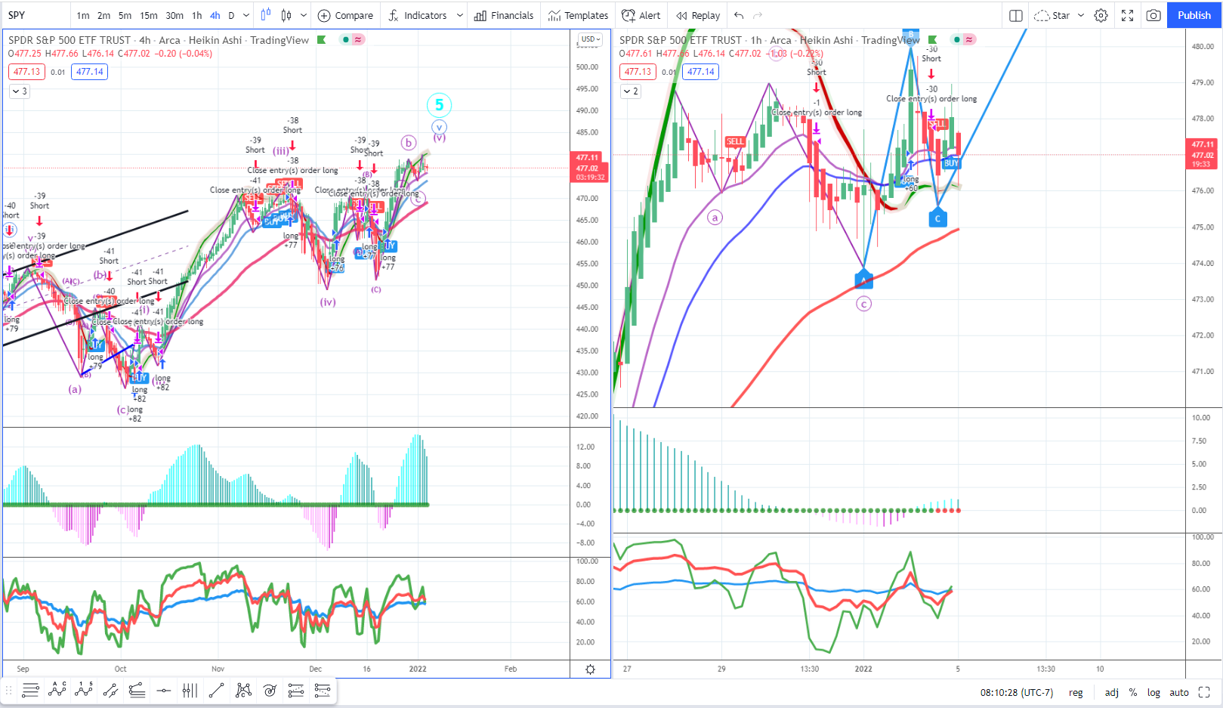
Task: Click the green flag on the 1h chart
Action: (x=933, y=40)
